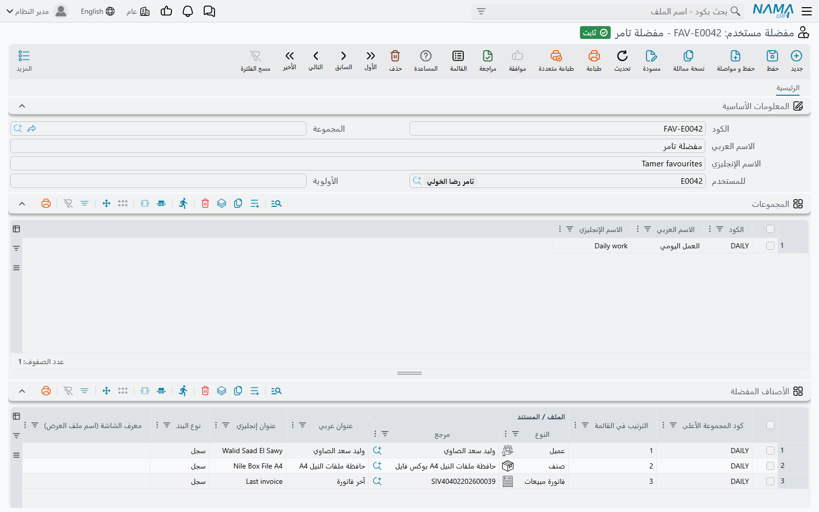Click the New (جديد) record icon
This screenshot has height=512, width=819.
[796, 56]
